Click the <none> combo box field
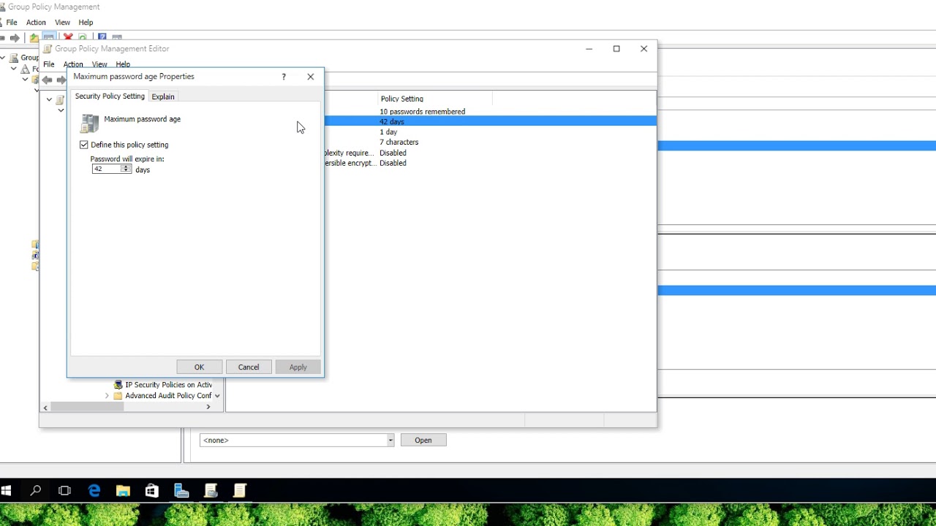This screenshot has height=526, width=936. point(297,441)
